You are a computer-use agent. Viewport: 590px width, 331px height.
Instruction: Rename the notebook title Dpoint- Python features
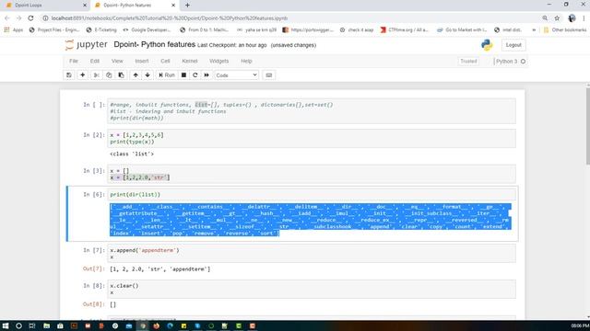pos(154,45)
